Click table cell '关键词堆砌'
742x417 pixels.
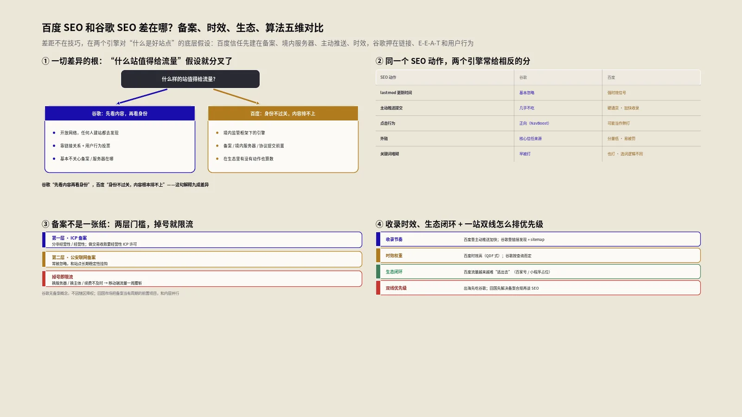390,154
